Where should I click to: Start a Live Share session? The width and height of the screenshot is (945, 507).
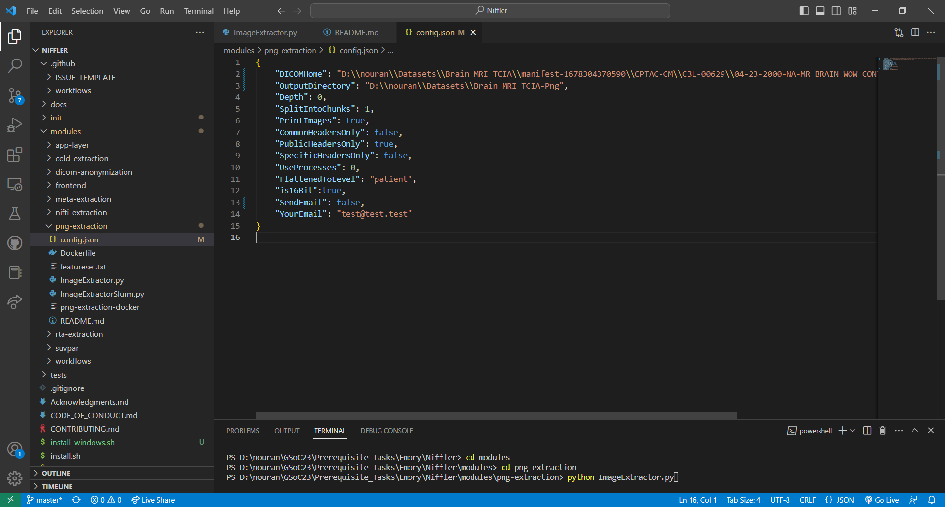pos(153,500)
